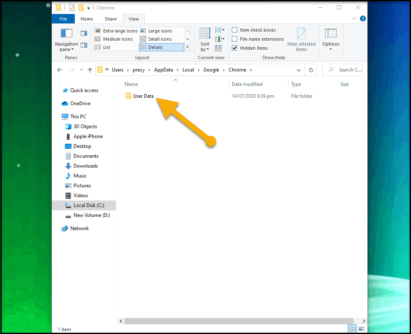
Task: Open the Sort by menu
Action: coord(205,39)
